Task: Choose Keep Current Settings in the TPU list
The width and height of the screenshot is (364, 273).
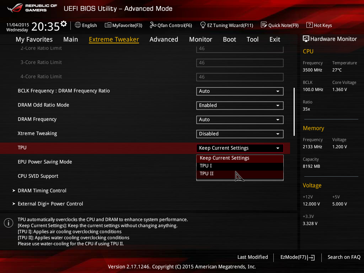Action: (x=240, y=158)
